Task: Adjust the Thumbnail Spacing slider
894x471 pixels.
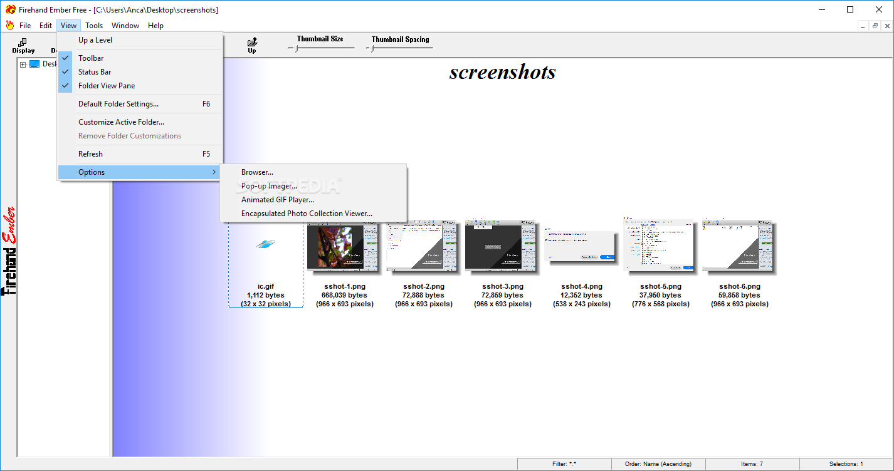Action: tap(372, 48)
